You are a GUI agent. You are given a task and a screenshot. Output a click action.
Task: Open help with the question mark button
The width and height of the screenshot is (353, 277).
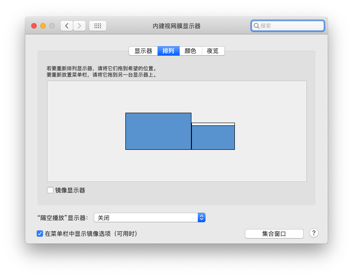[314, 233]
